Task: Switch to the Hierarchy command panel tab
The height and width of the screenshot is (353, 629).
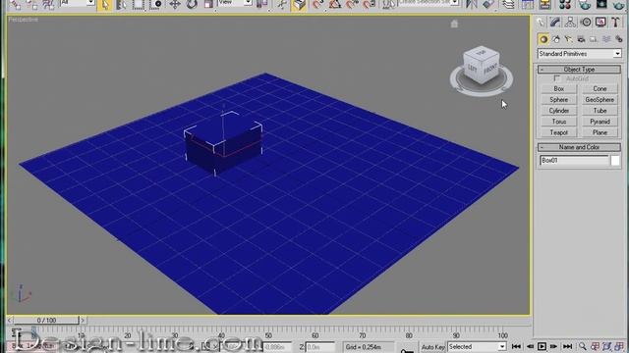Action: pyautogui.click(x=570, y=22)
